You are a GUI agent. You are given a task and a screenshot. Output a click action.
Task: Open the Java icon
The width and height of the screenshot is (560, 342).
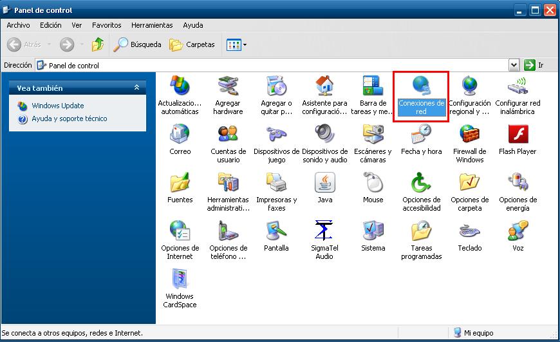click(324, 183)
